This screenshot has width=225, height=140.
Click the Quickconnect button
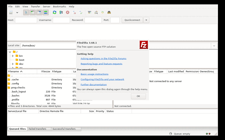pos(132,20)
